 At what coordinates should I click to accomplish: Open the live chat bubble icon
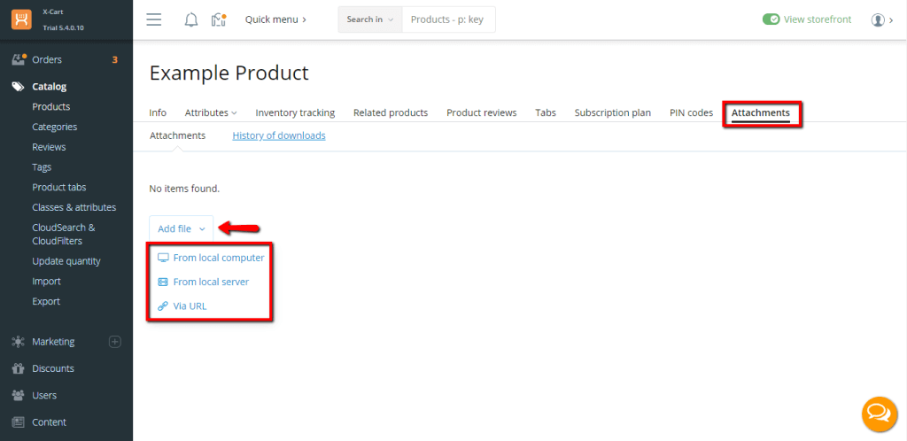[x=880, y=414]
